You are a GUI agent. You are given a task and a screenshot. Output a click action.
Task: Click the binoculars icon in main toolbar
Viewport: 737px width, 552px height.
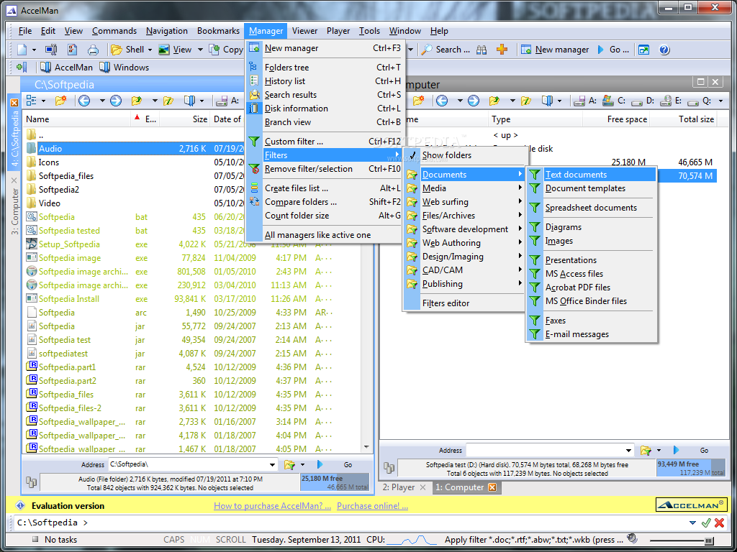coord(481,50)
